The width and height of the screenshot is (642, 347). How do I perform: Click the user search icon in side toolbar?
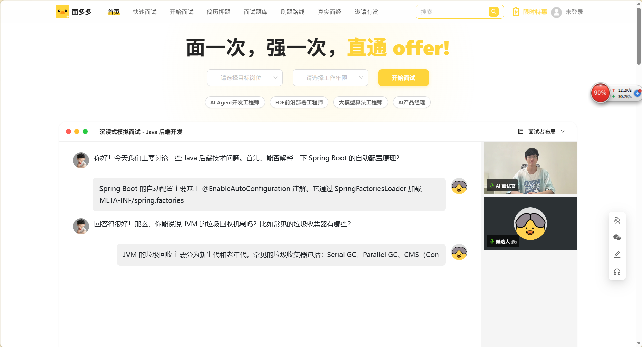(x=617, y=220)
